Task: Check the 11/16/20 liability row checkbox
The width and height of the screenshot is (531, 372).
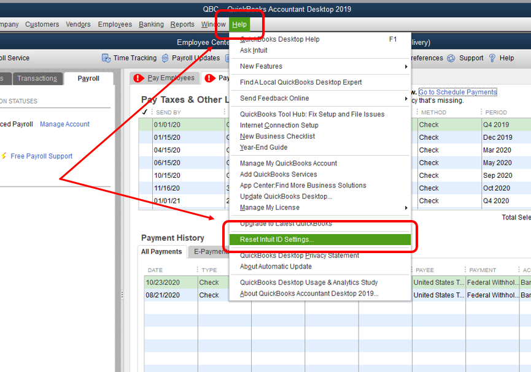Action: [x=145, y=188]
